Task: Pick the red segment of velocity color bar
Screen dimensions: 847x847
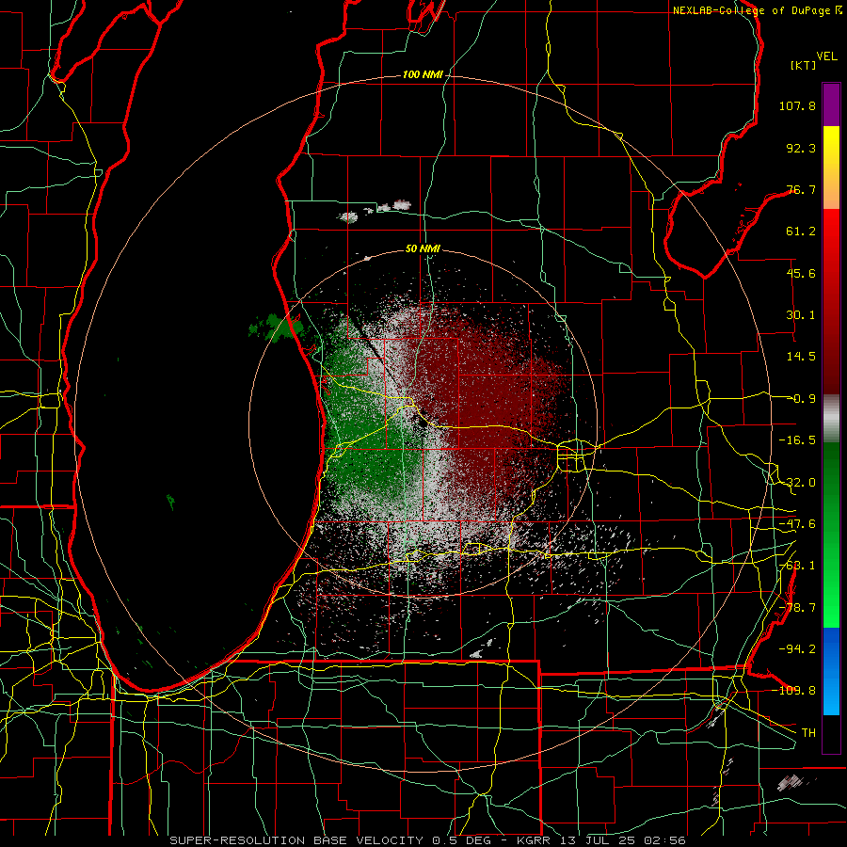Action: coord(831,301)
